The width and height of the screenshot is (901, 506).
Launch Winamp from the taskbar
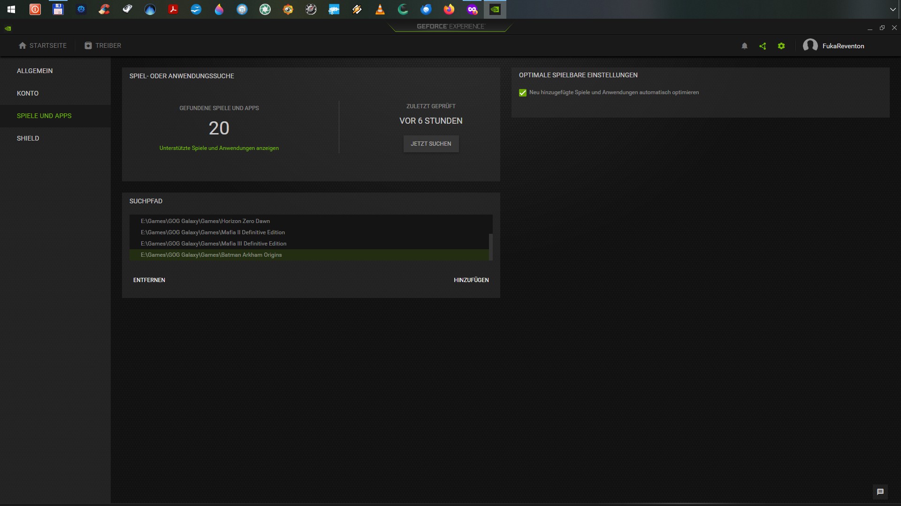coord(357,9)
